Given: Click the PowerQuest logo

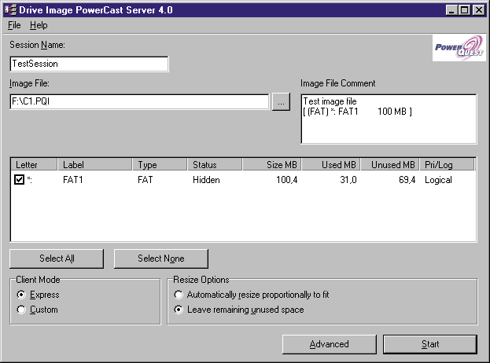Looking at the screenshot, I should tap(459, 48).
